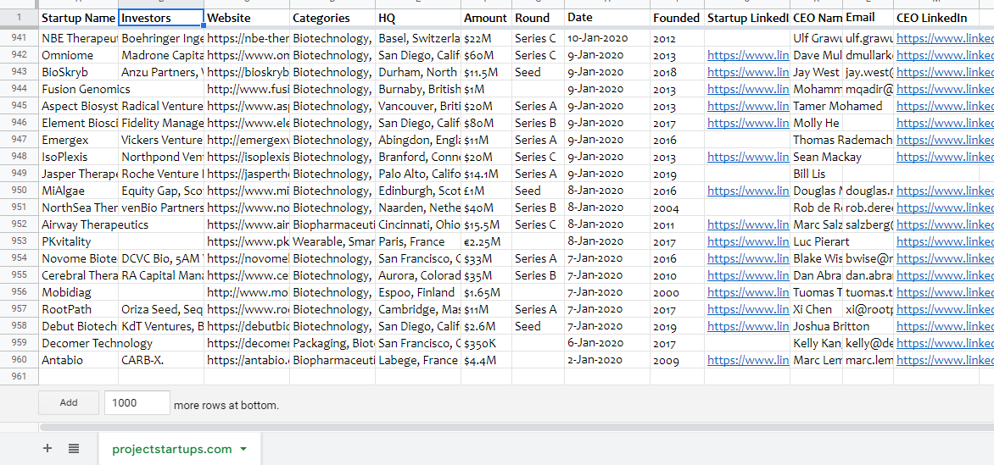Open Antabio's CEO LinkedIn link
This screenshot has width=994, height=465.
[x=945, y=360]
